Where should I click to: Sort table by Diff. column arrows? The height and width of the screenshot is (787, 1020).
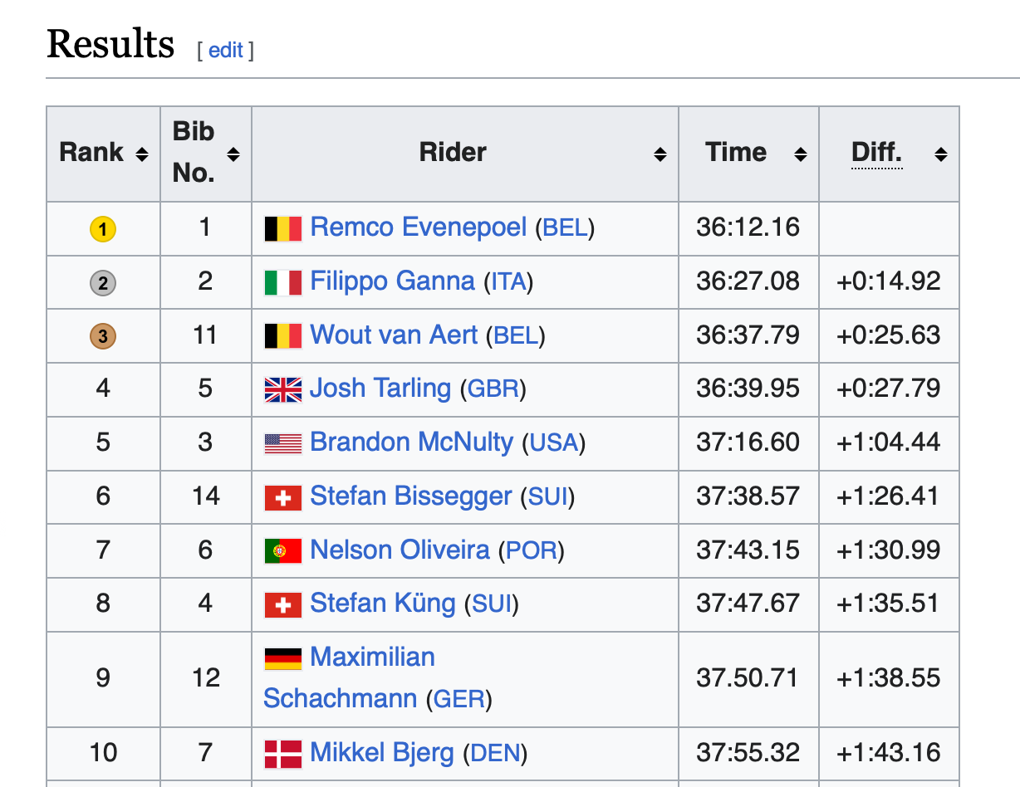point(941,154)
